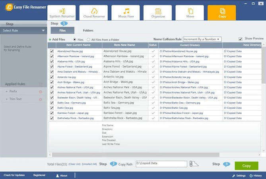
Task: Click the horizontal scrollbar below the preview
Action: 136,155
